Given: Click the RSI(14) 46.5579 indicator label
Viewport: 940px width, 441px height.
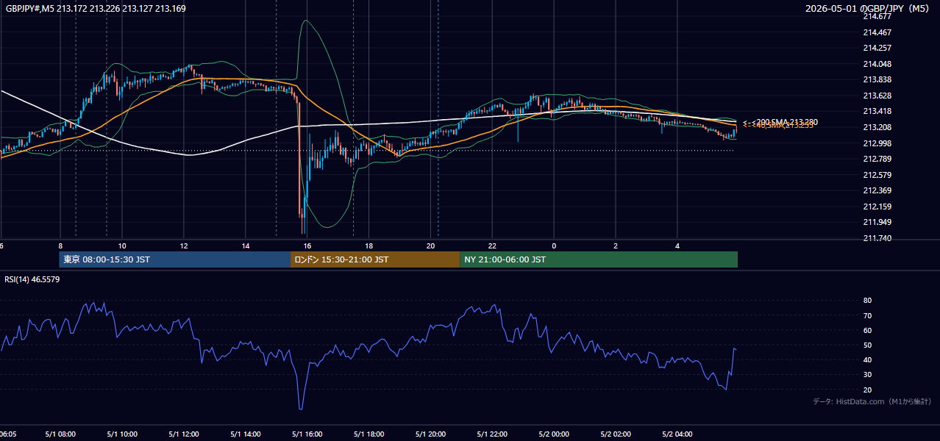Looking at the screenshot, I should [32, 279].
